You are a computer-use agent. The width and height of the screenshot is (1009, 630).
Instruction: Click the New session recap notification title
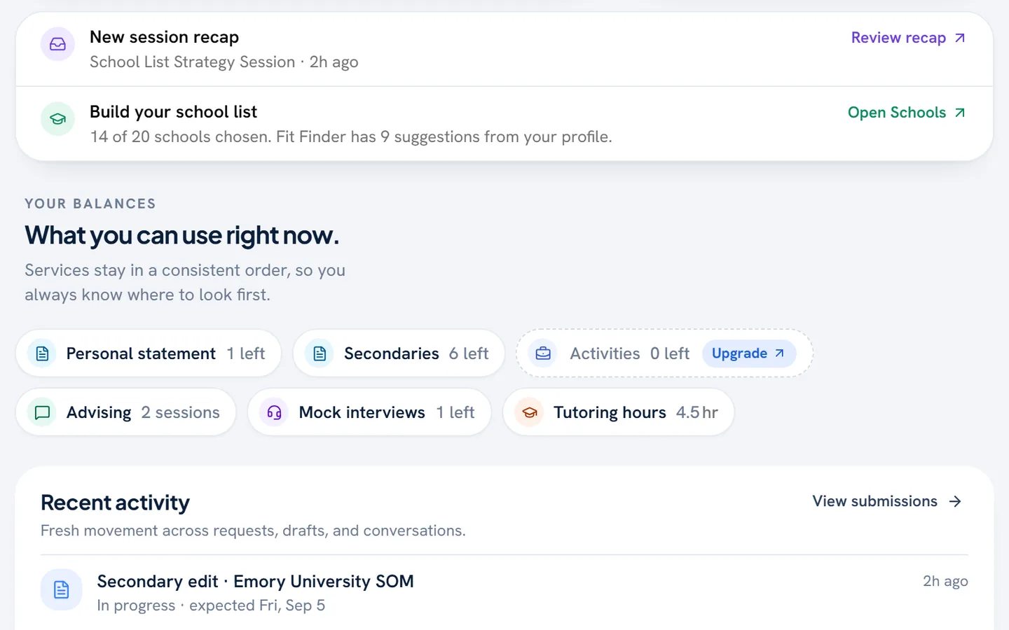point(164,37)
